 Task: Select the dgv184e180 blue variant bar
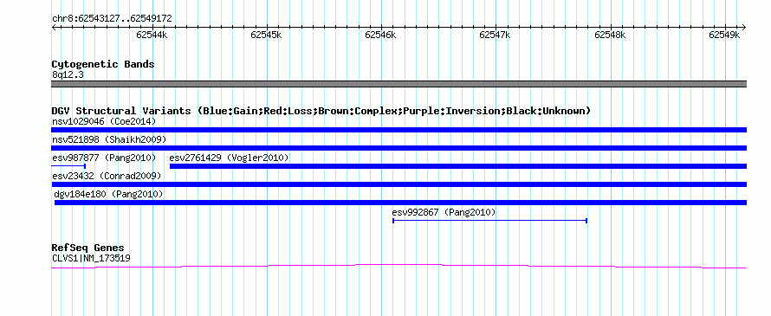[x=400, y=203]
